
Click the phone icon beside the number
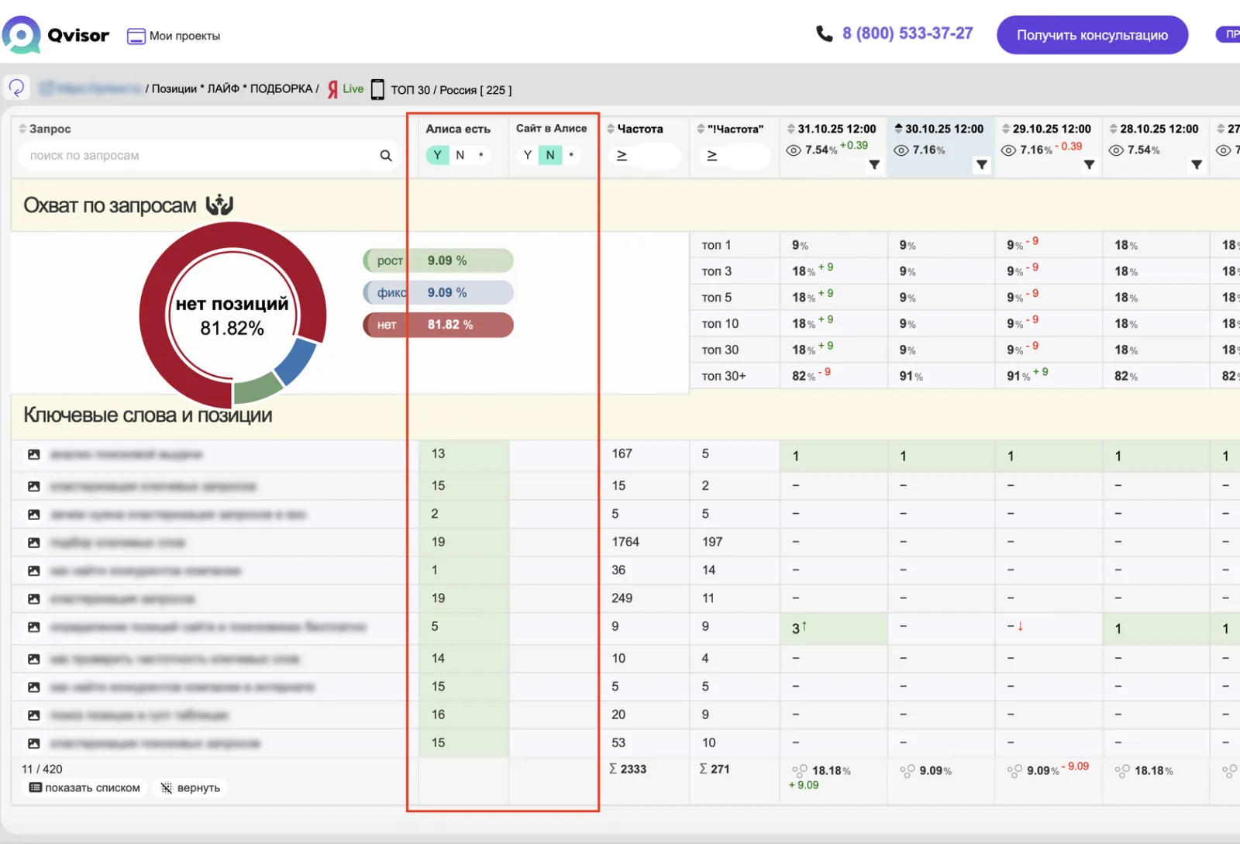(824, 33)
